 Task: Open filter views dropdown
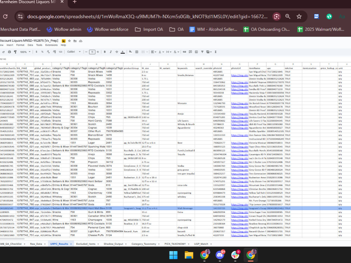(x=209, y=52)
